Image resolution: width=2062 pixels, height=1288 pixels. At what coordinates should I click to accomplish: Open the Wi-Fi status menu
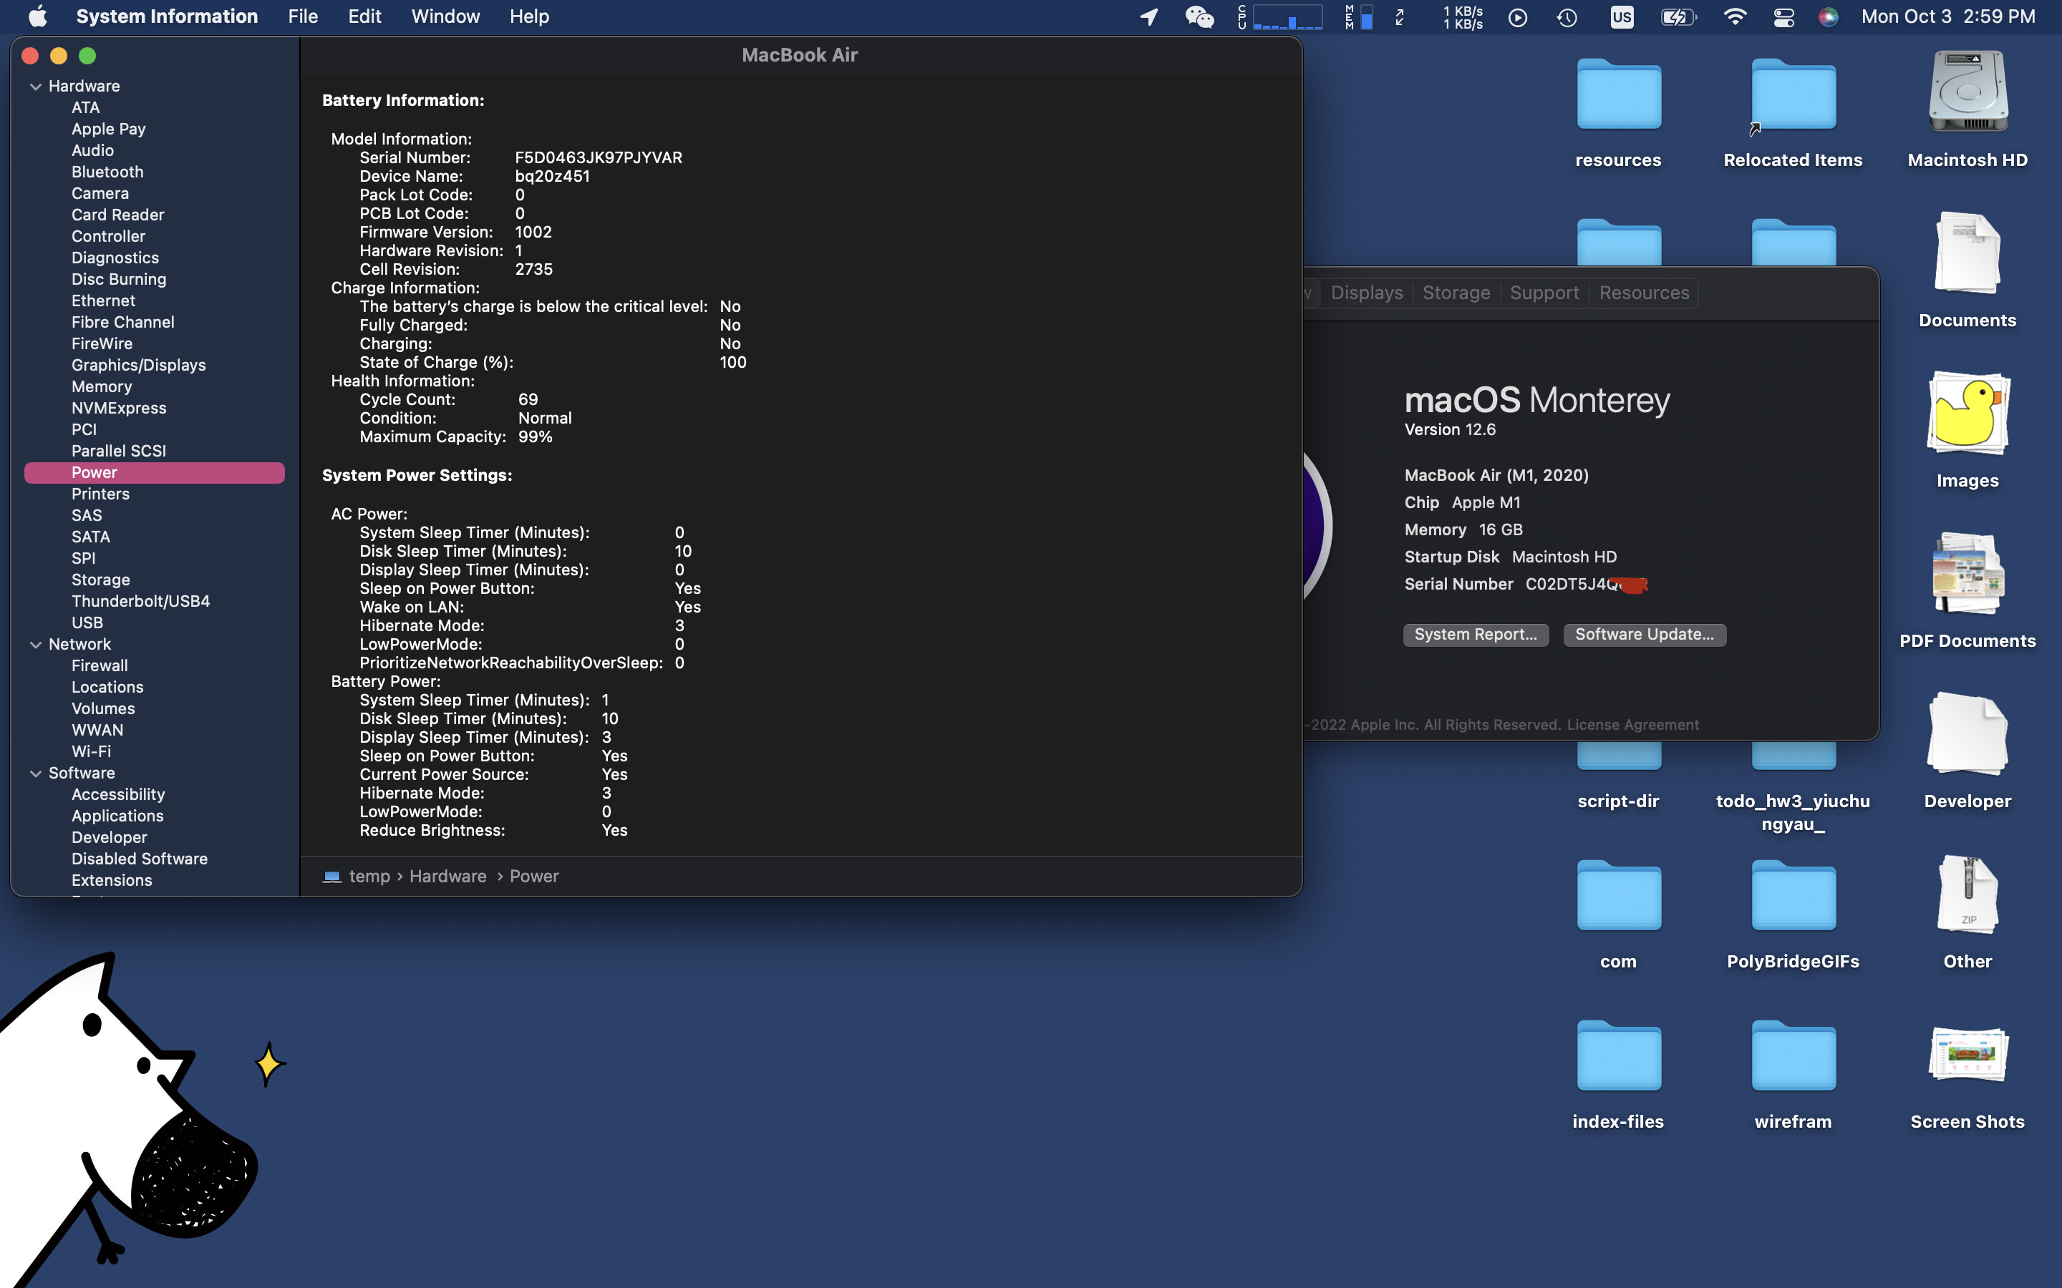point(1734,17)
